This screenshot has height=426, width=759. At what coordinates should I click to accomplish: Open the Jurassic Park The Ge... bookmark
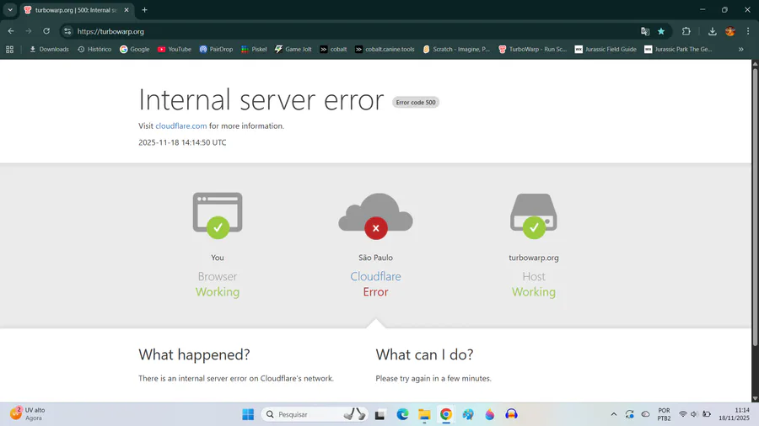678,50
